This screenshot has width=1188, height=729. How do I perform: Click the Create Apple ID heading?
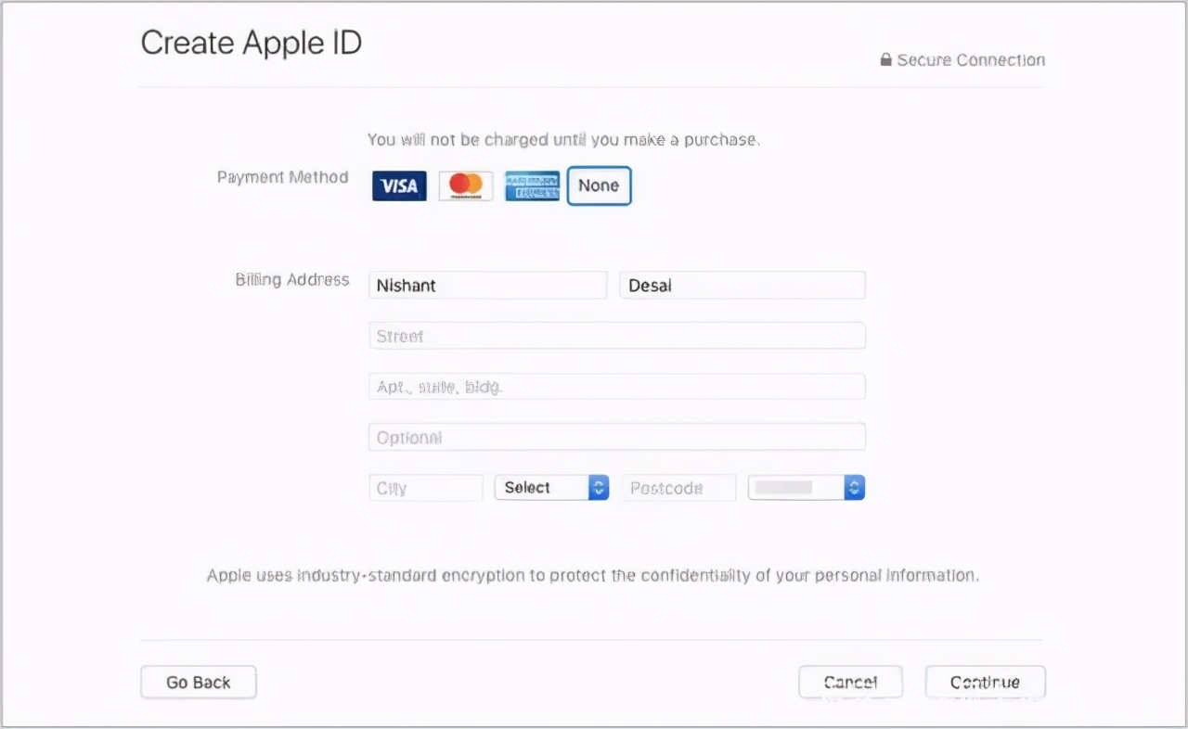click(x=251, y=42)
